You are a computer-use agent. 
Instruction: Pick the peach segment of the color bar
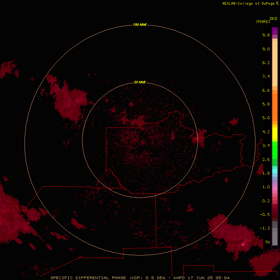(275, 64)
